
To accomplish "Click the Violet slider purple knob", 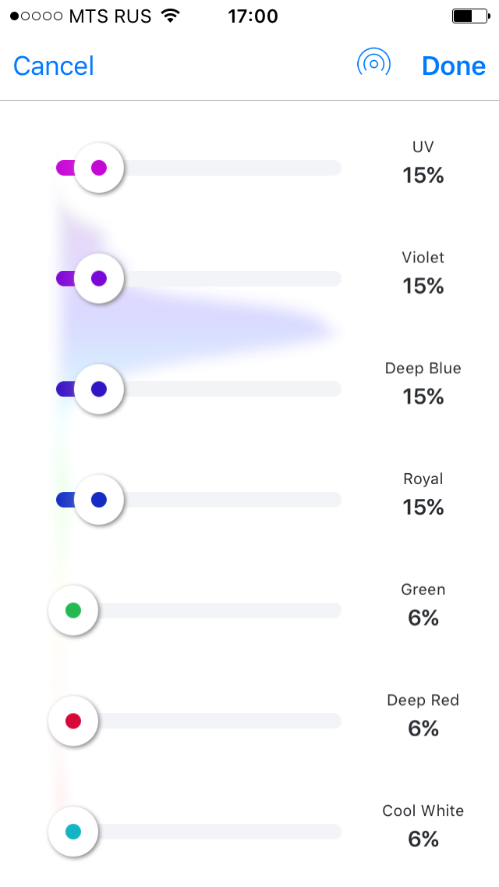I will coord(99,279).
